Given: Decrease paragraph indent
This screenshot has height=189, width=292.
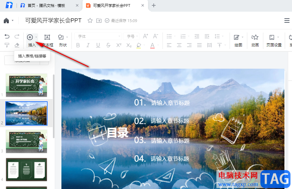Looking at the screenshot, I should pyautogui.click(x=197, y=36).
